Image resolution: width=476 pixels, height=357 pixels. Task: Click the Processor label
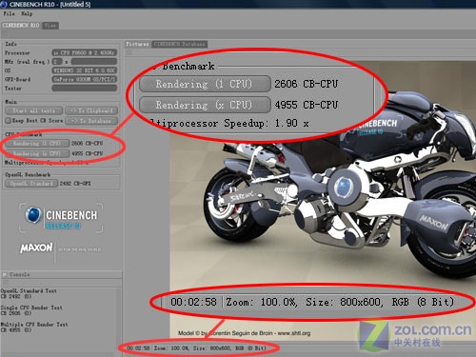(17, 53)
